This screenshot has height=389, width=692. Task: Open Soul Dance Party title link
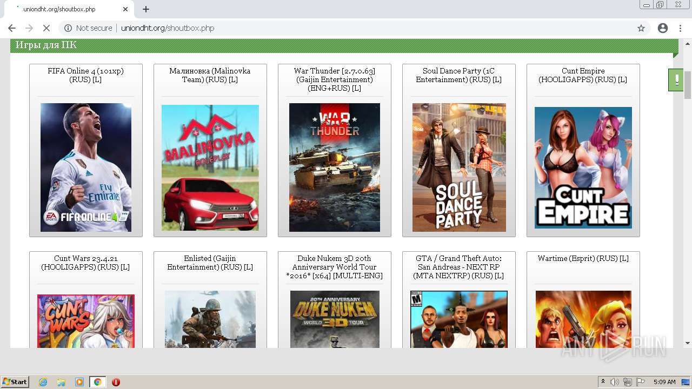[458, 75]
